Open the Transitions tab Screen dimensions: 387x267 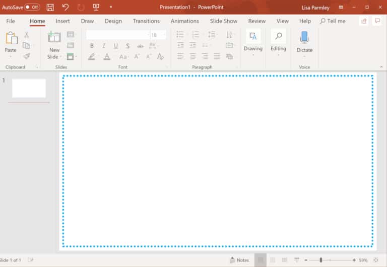point(146,21)
